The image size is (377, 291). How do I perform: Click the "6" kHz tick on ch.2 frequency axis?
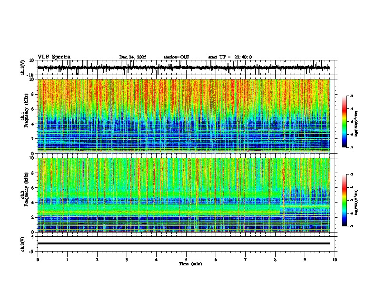(x=33, y=188)
